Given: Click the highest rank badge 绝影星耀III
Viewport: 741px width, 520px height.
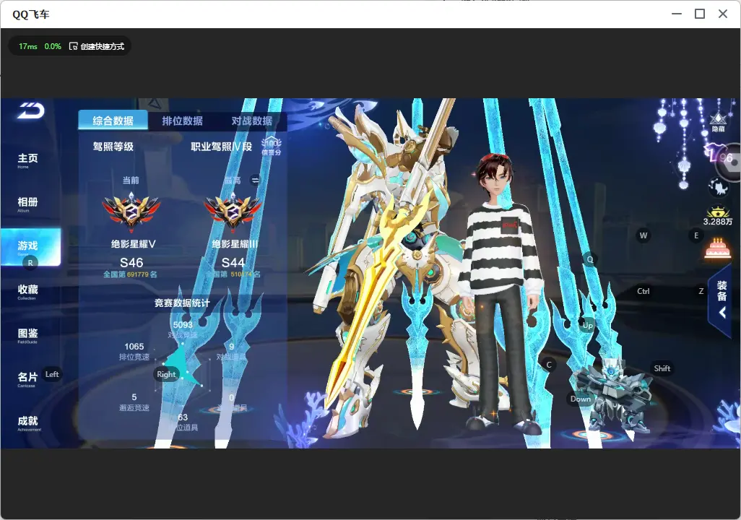Looking at the screenshot, I should pyautogui.click(x=233, y=213).
